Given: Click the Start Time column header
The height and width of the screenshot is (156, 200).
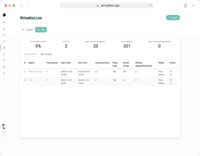Looking at the screenshot, I should (x=66, y=63).
